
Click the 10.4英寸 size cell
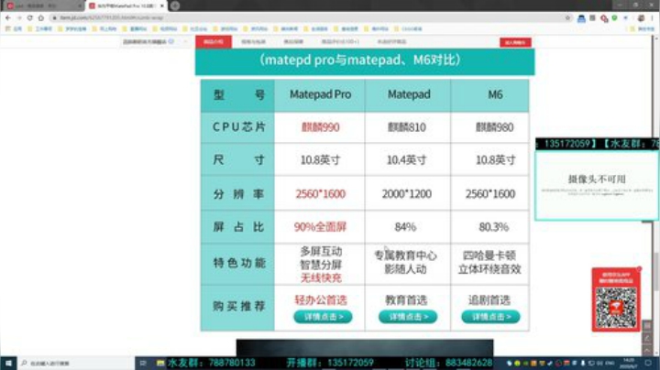click(x=407, y=159)
